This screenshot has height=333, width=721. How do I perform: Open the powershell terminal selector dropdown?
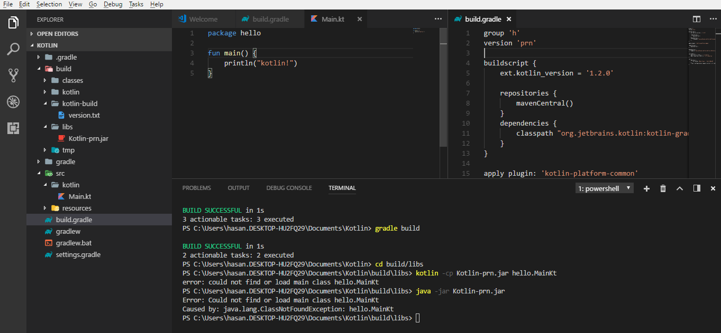click(604, 188)
